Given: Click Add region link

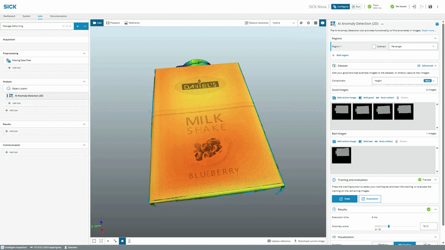Looking at the screenshot, I should click(340, 55).
